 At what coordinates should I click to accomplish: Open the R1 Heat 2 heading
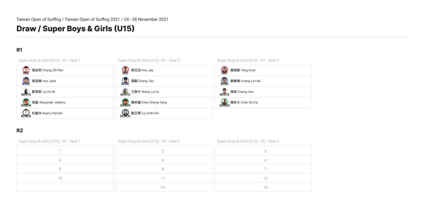click(149, 60)
